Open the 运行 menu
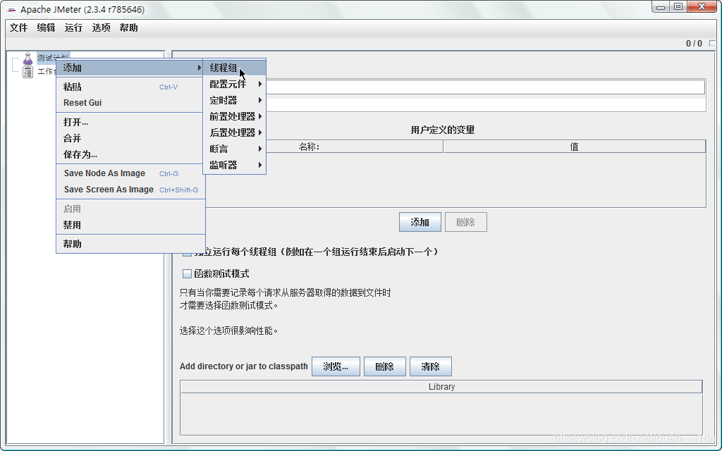Viewport: 722px width, 451px height. click(x=73, y=27)
